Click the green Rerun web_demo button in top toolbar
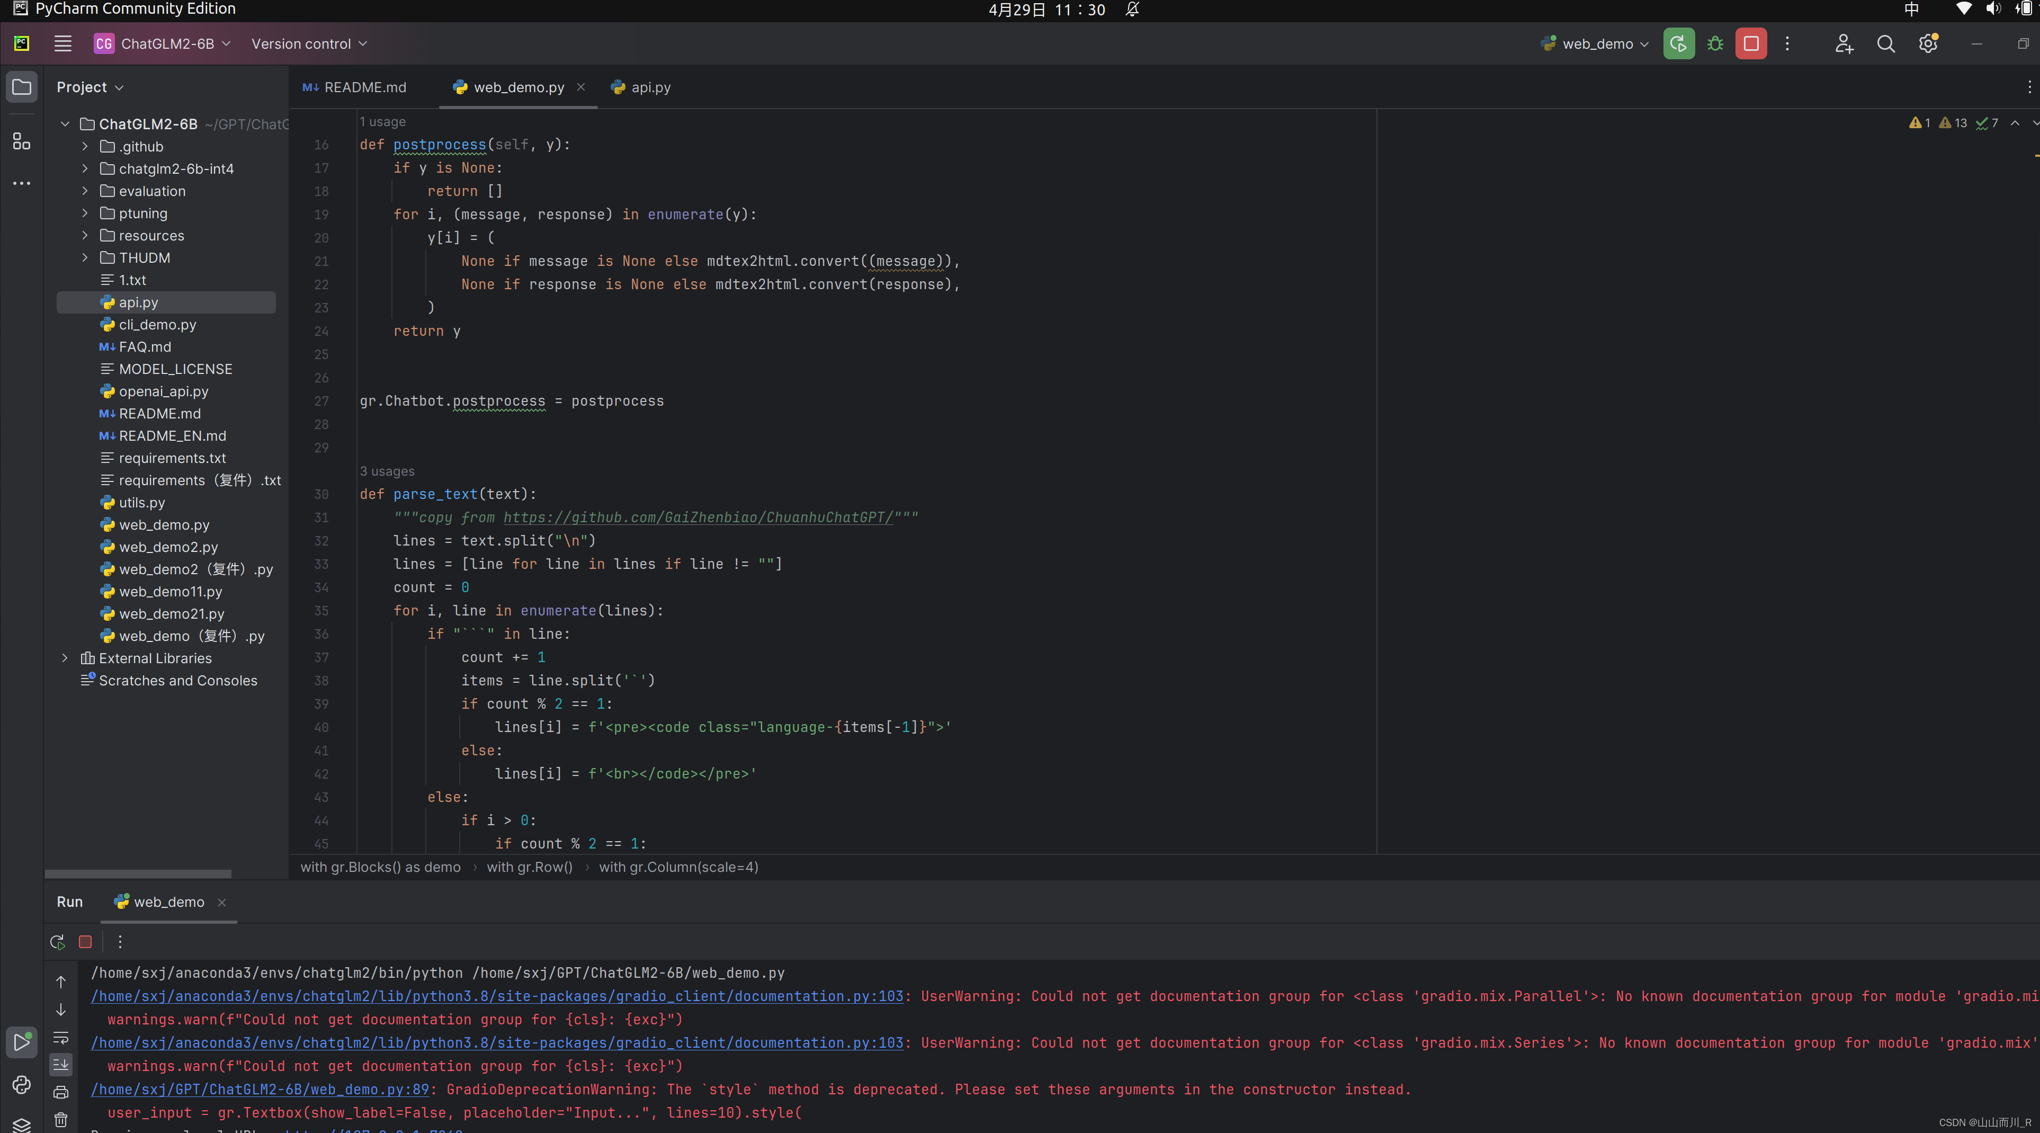This screenshot has height=1133, width=2040. tap(1679, 43)
